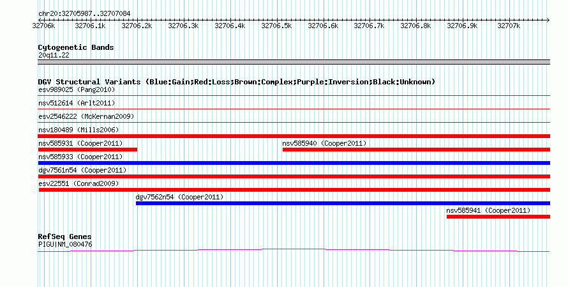Select the esv22551 (Conrad2009) label
The height and width of the screenshot is (287, 568).
pos(78,183)
